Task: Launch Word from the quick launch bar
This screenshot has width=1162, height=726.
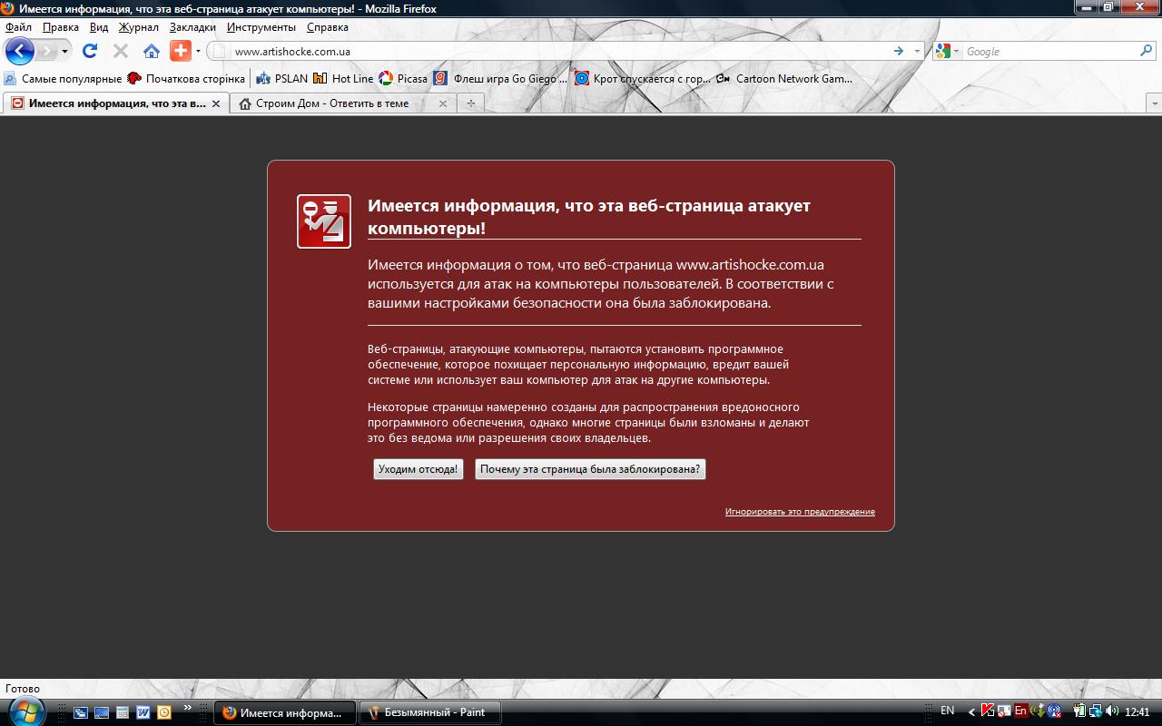Action: pyautogui.click(x=143, y=712)
